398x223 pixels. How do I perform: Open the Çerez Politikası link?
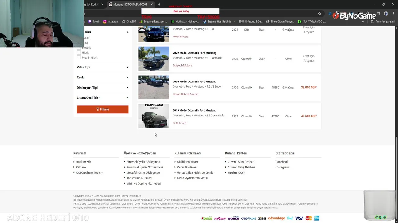point(187,167)
